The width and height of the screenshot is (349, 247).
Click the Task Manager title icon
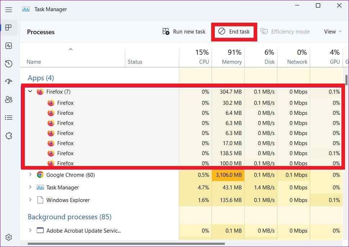point(26,9)
